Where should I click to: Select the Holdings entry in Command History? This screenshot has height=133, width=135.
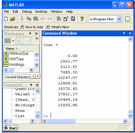click(x=25, y=105)
